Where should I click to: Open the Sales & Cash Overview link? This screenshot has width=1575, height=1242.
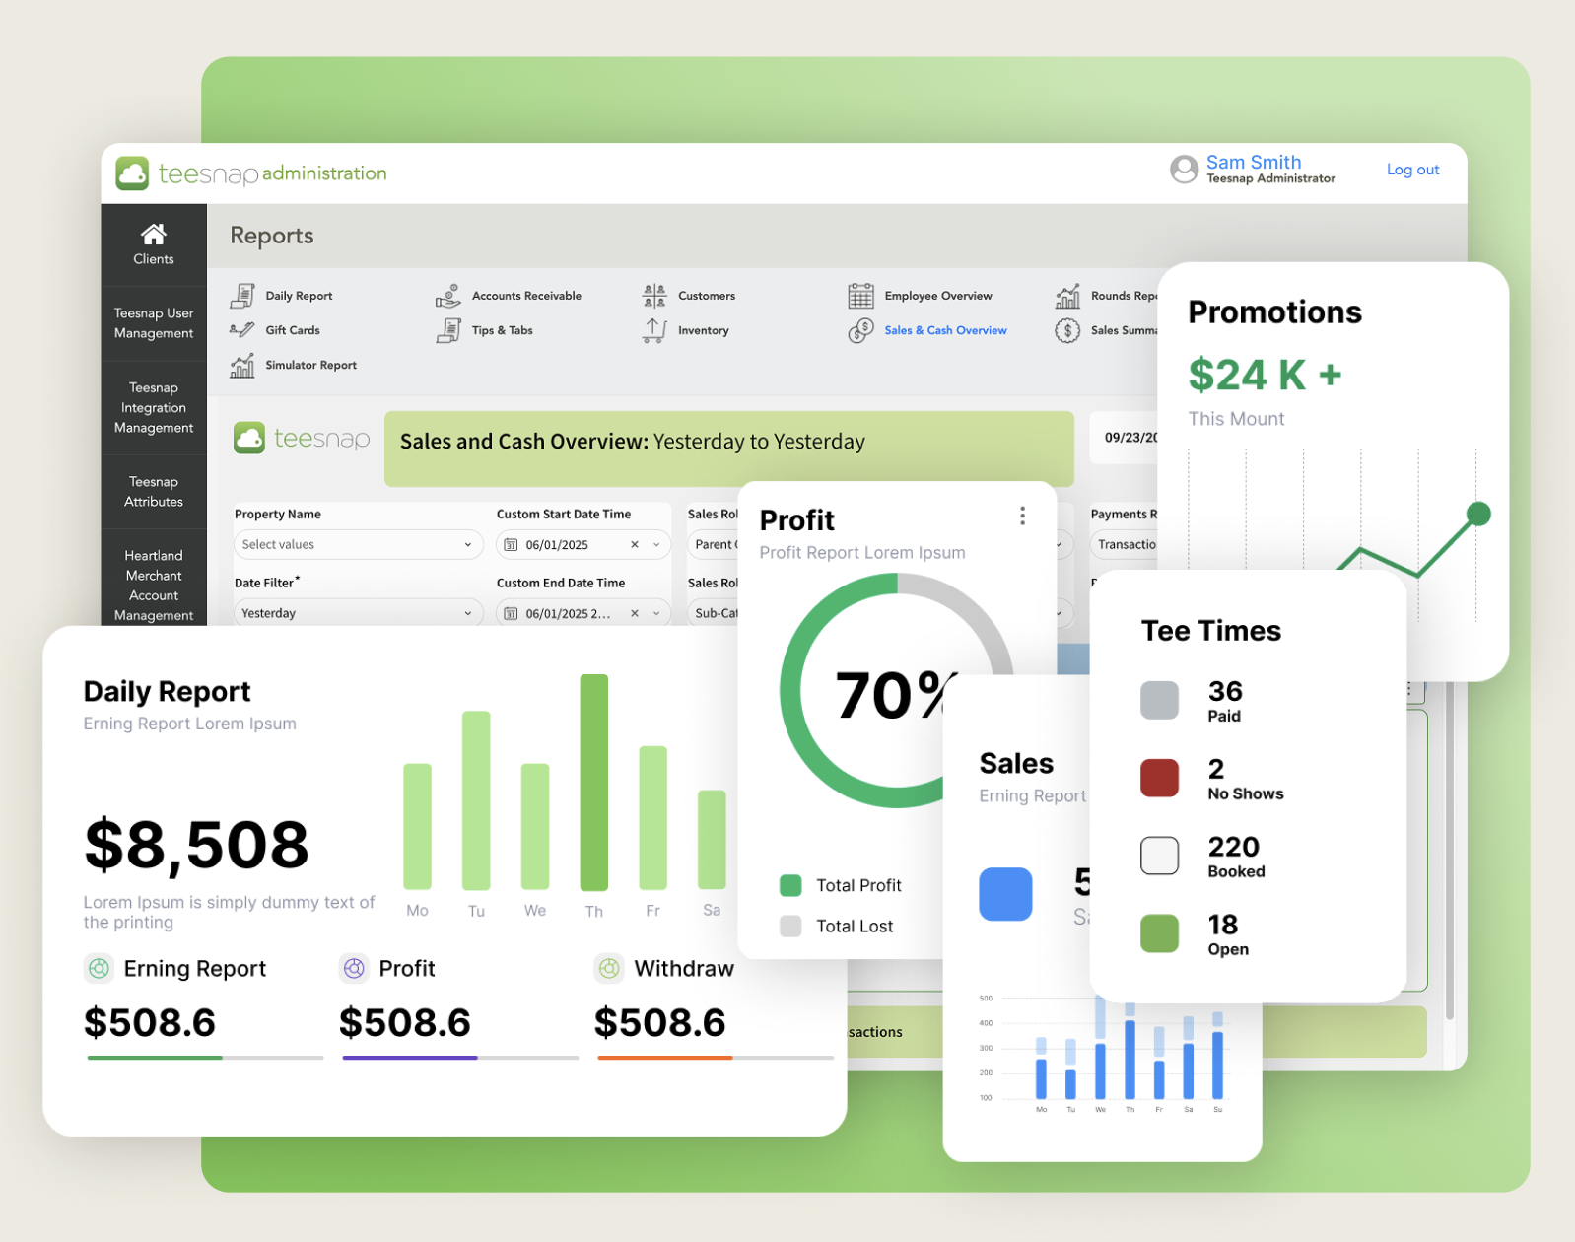point(945,330)
